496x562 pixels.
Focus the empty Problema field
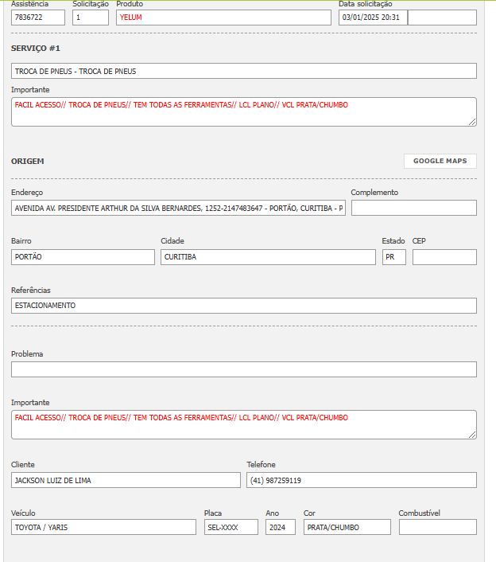click(244, 369)
